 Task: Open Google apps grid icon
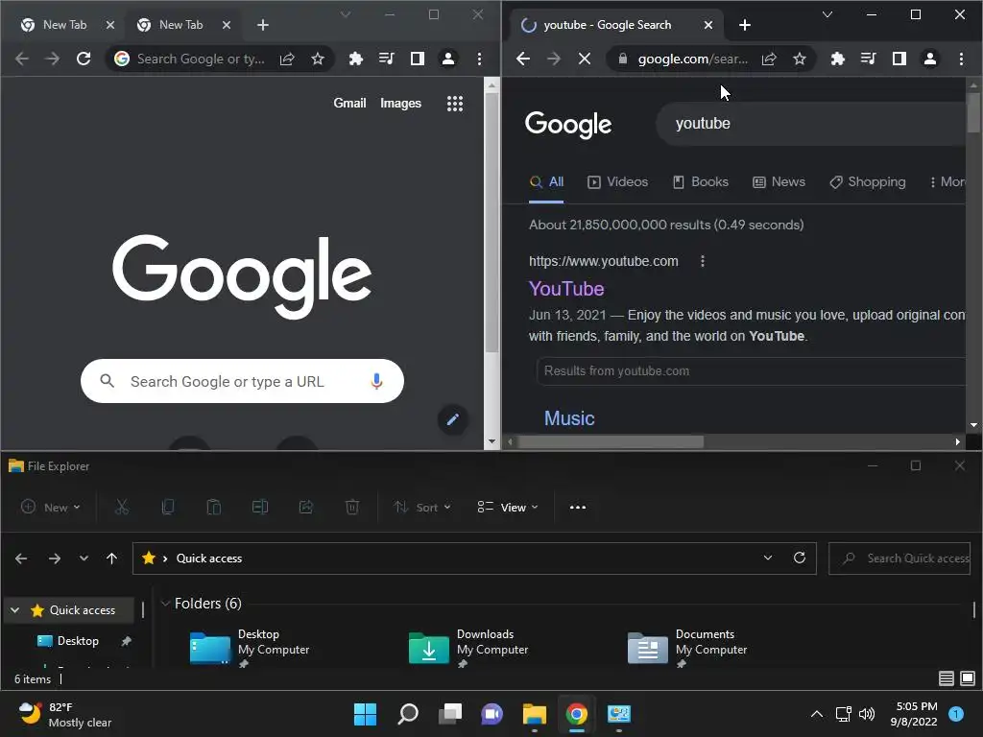click(454, 104)
